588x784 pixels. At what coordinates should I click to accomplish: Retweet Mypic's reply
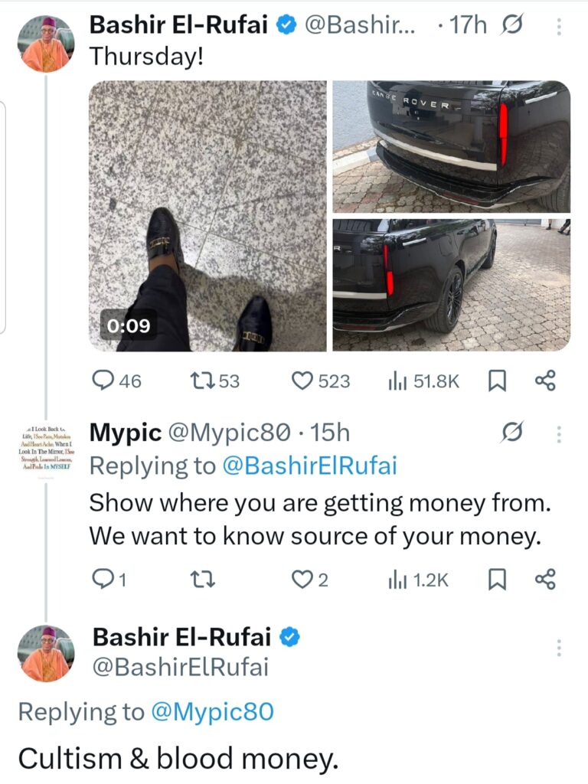point(201,580)
